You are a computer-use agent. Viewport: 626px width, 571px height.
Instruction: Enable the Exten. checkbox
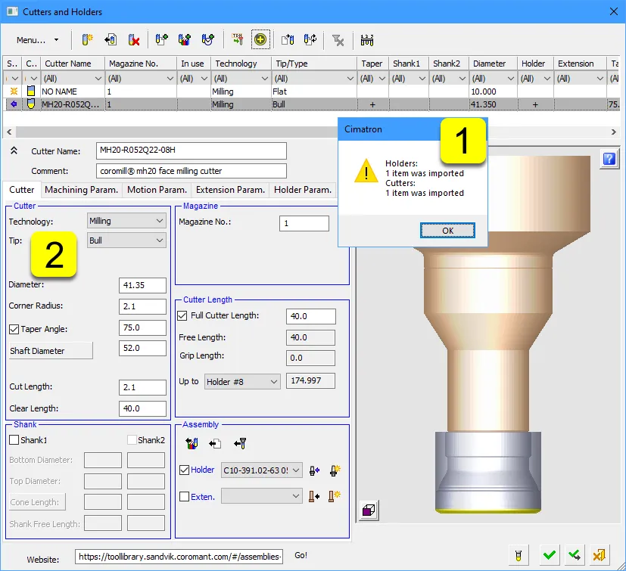pyautogui.click(x=184, y=497)
